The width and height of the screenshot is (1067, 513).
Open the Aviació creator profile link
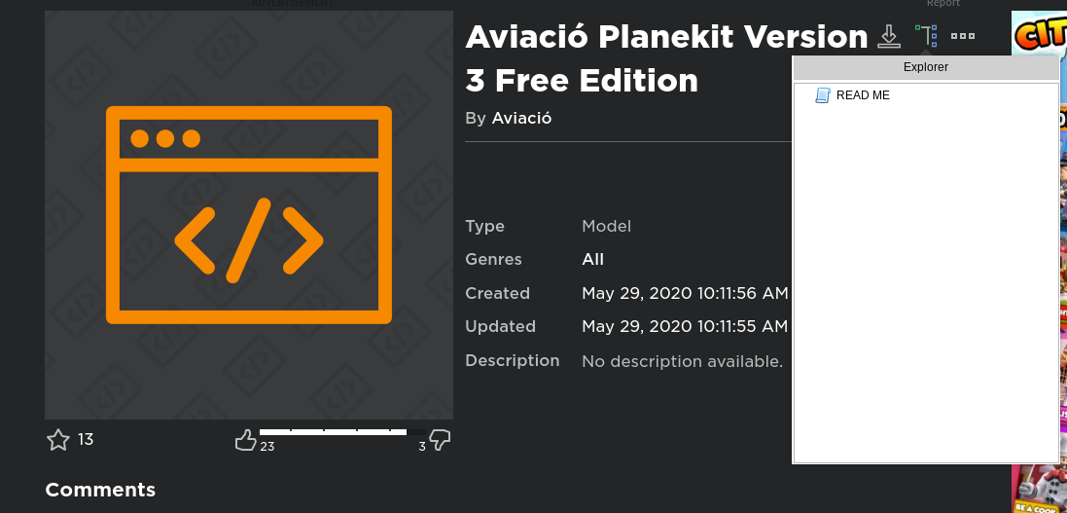click(521, 118)
